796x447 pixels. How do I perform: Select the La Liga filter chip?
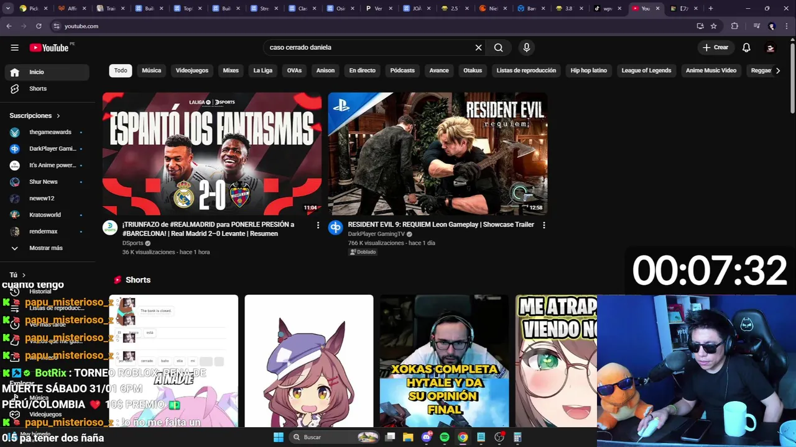pyautogui.click(x=262, y=71)
